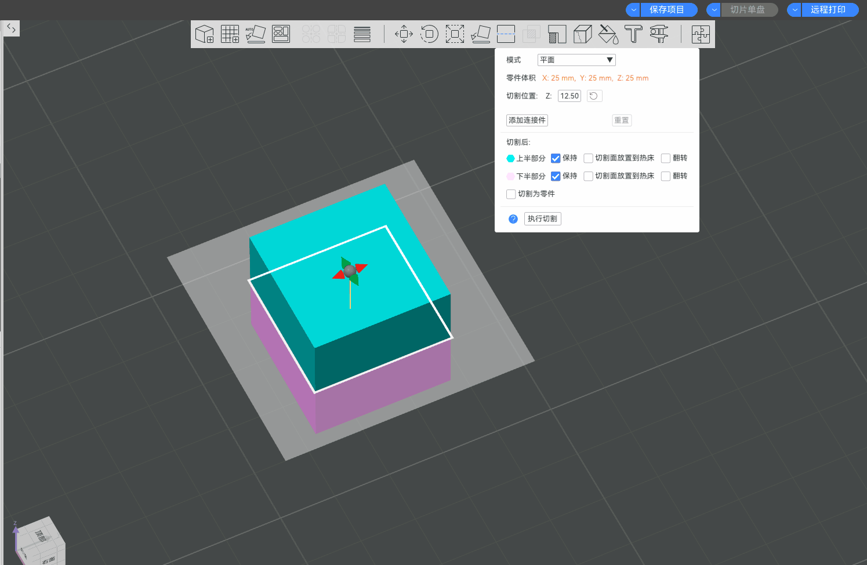867x565 pixels.
Task: Reset cut position with the undo icon
Action: pyautogui.click(x=594, y=96)
